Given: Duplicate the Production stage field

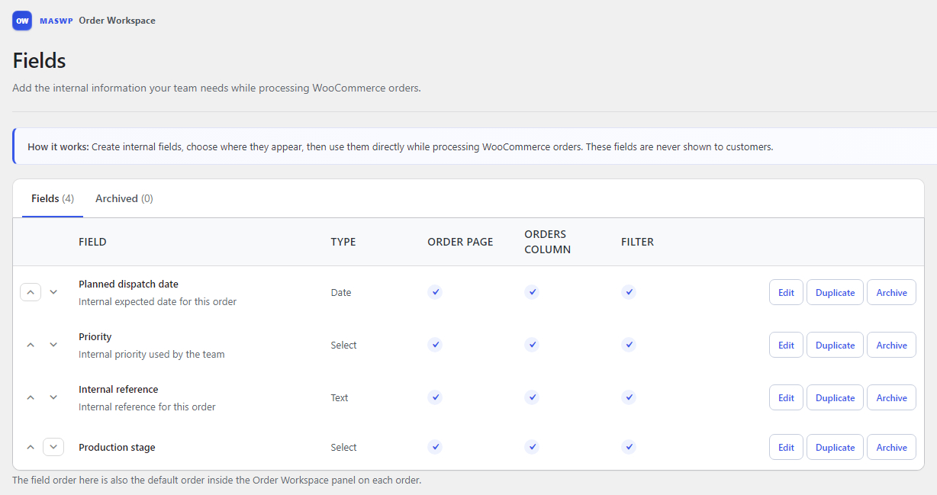Looking at the screenshot, I should click(x=835, y=447).
